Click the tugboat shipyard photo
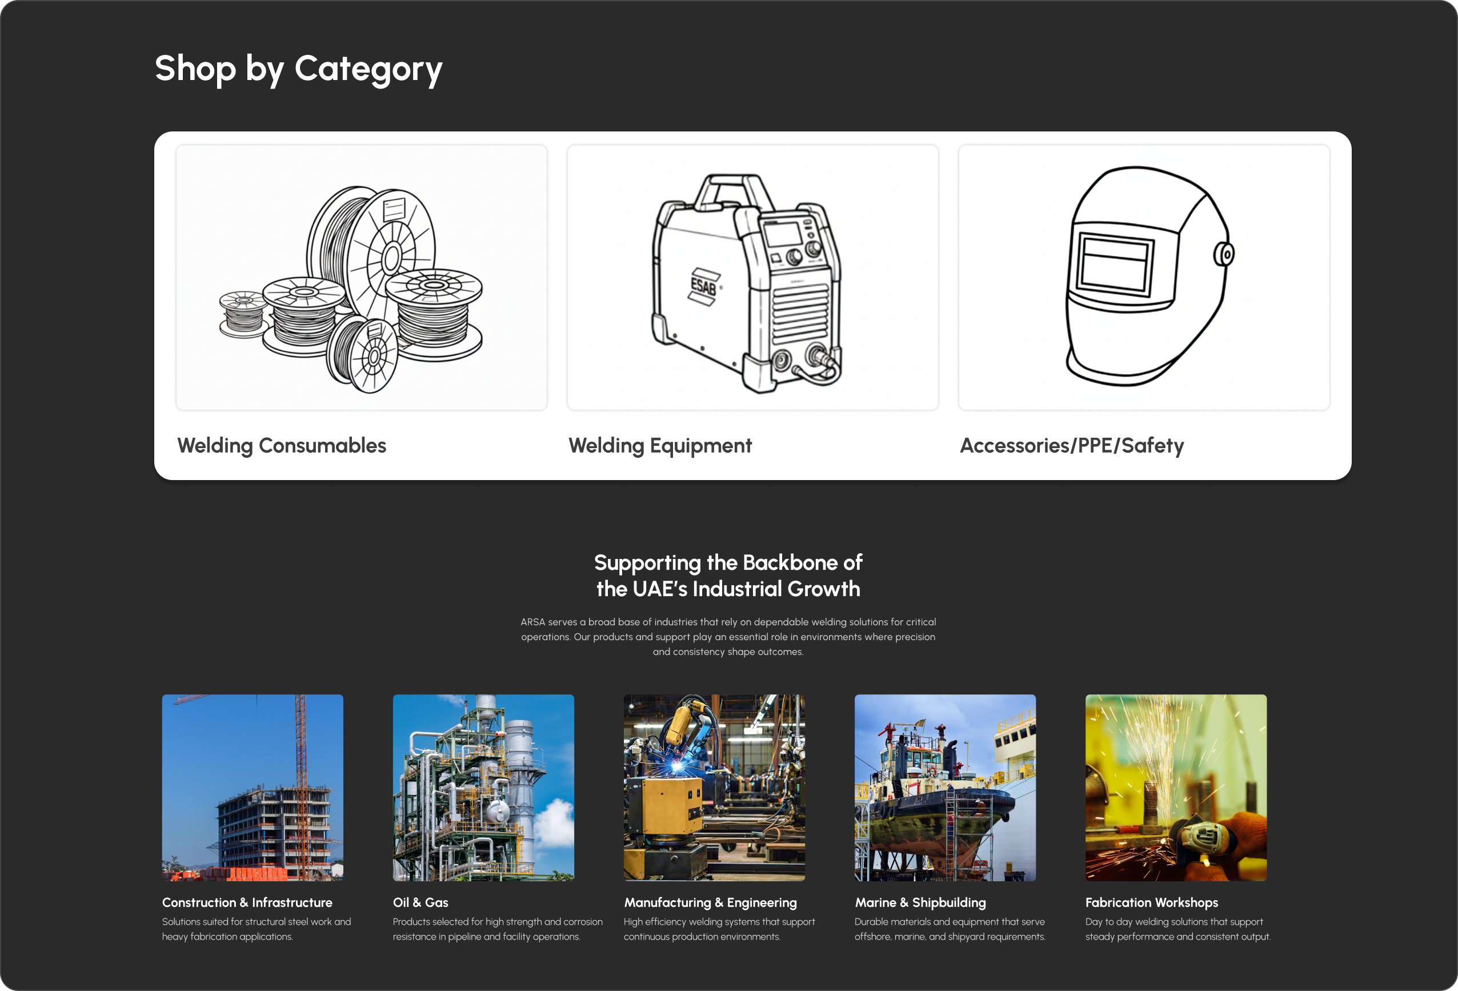 (x=945, y=787)
